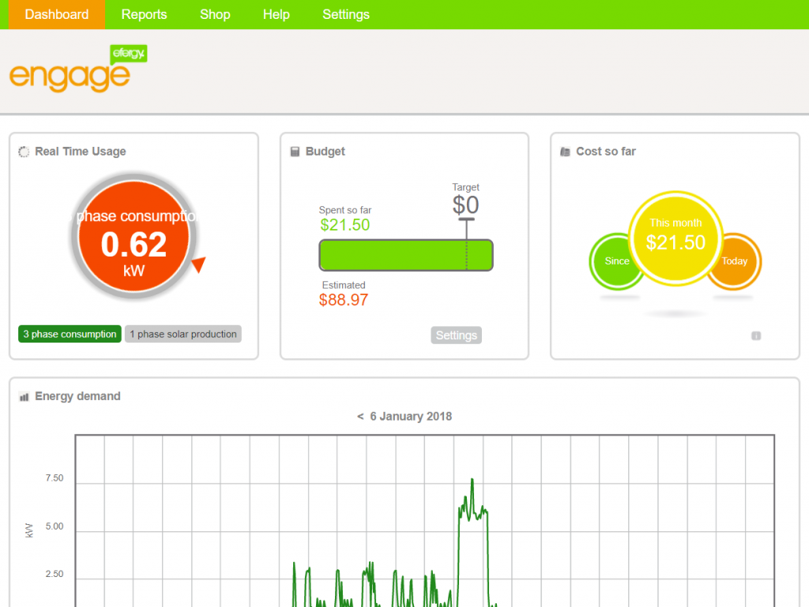Click the Spent so far $21.50 value
Viewport: 809px width, 607px height.
click(344, 225)
